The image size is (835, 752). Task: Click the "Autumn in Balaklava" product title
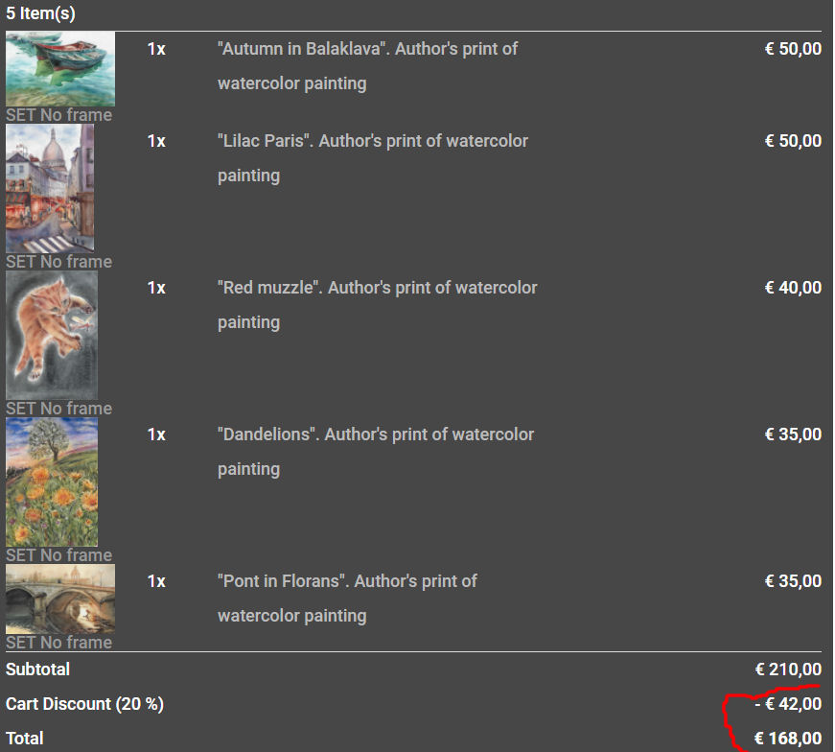367,49
